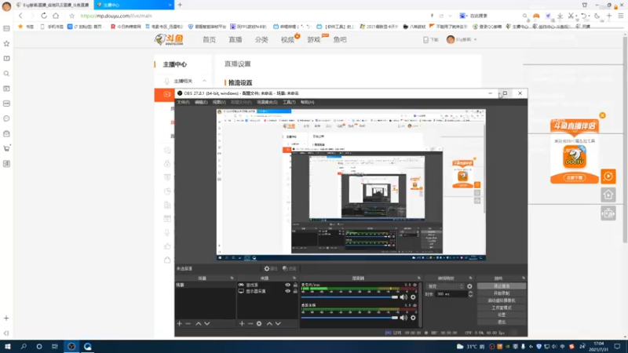Start the virtual camera in OBS Controls
This screenshot has width=628, height=353.
tap(502, 300)
